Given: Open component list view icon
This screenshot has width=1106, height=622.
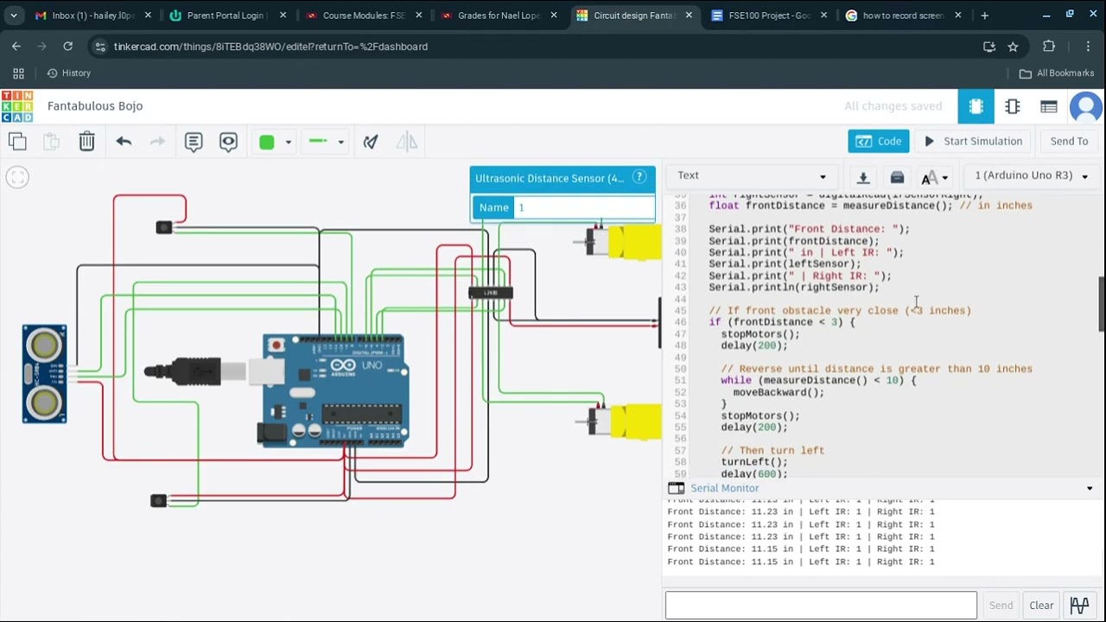Looking at the screenshot, I should pyautogui.click(x=1049, y=106).
